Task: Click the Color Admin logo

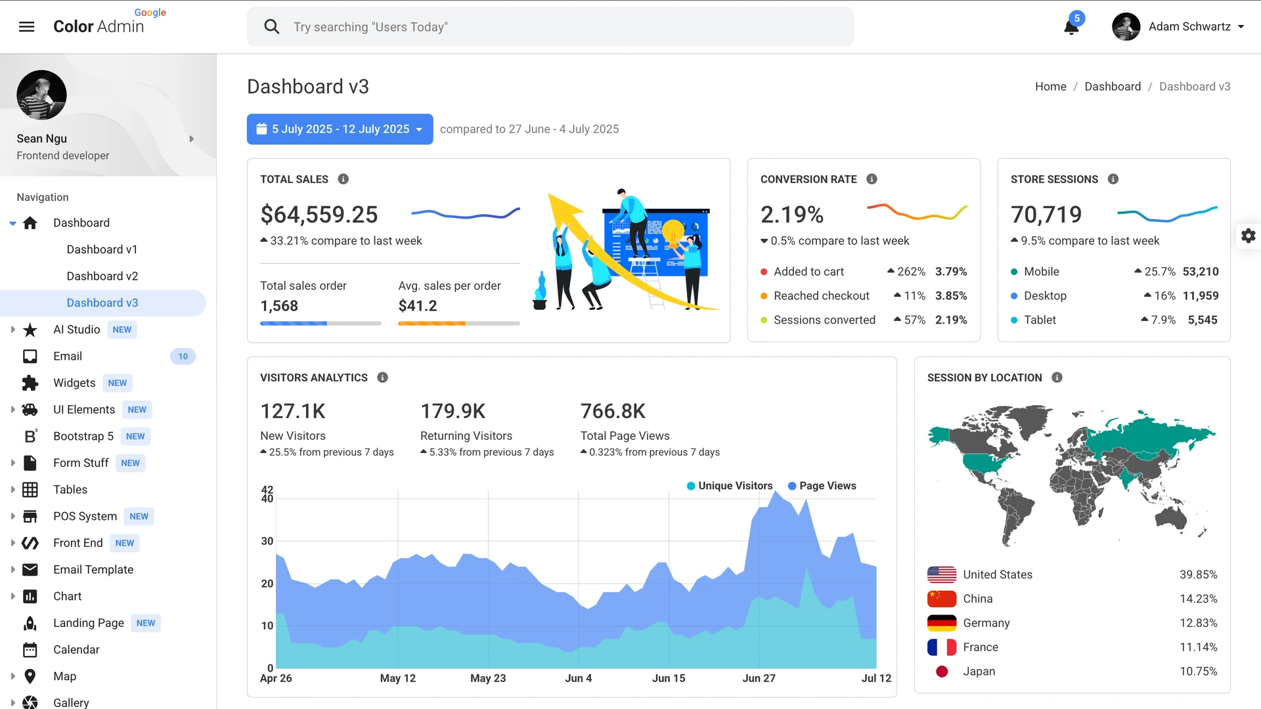Action: coord(99,26)
